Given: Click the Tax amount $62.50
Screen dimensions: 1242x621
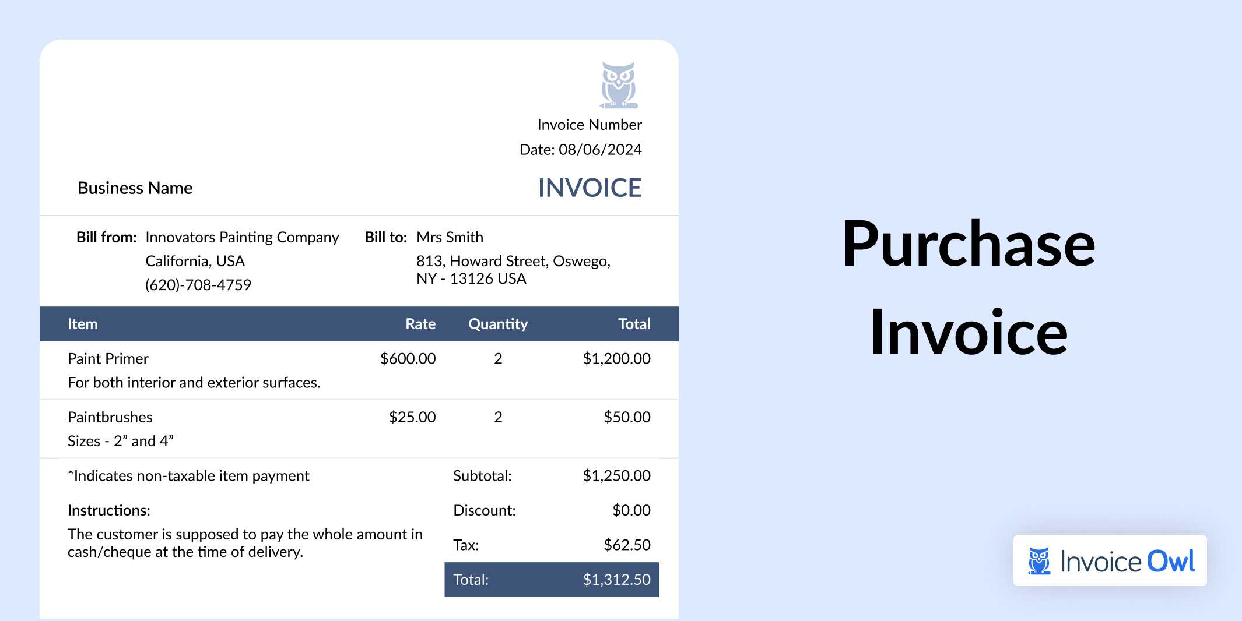Looking at the screenshot, I should pos(627,545).
